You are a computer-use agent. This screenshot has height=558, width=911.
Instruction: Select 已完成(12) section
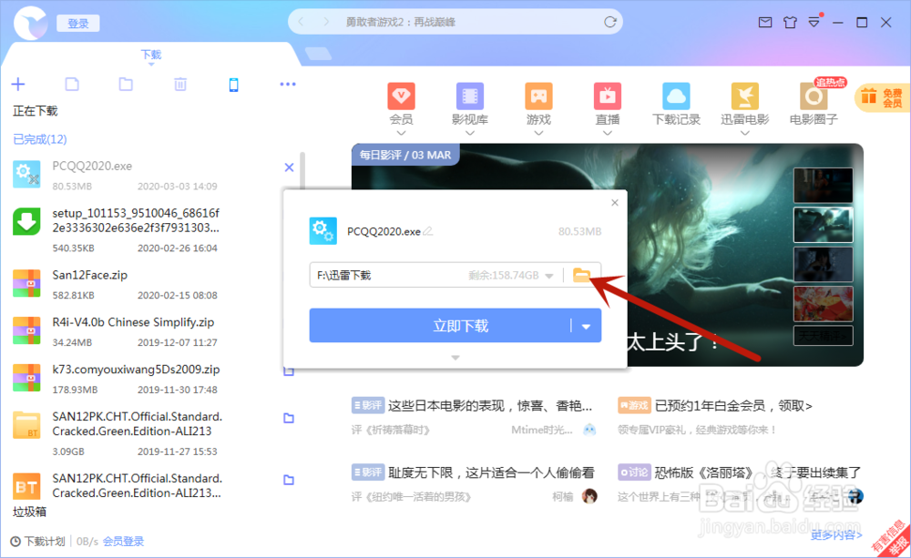[40, 139]
